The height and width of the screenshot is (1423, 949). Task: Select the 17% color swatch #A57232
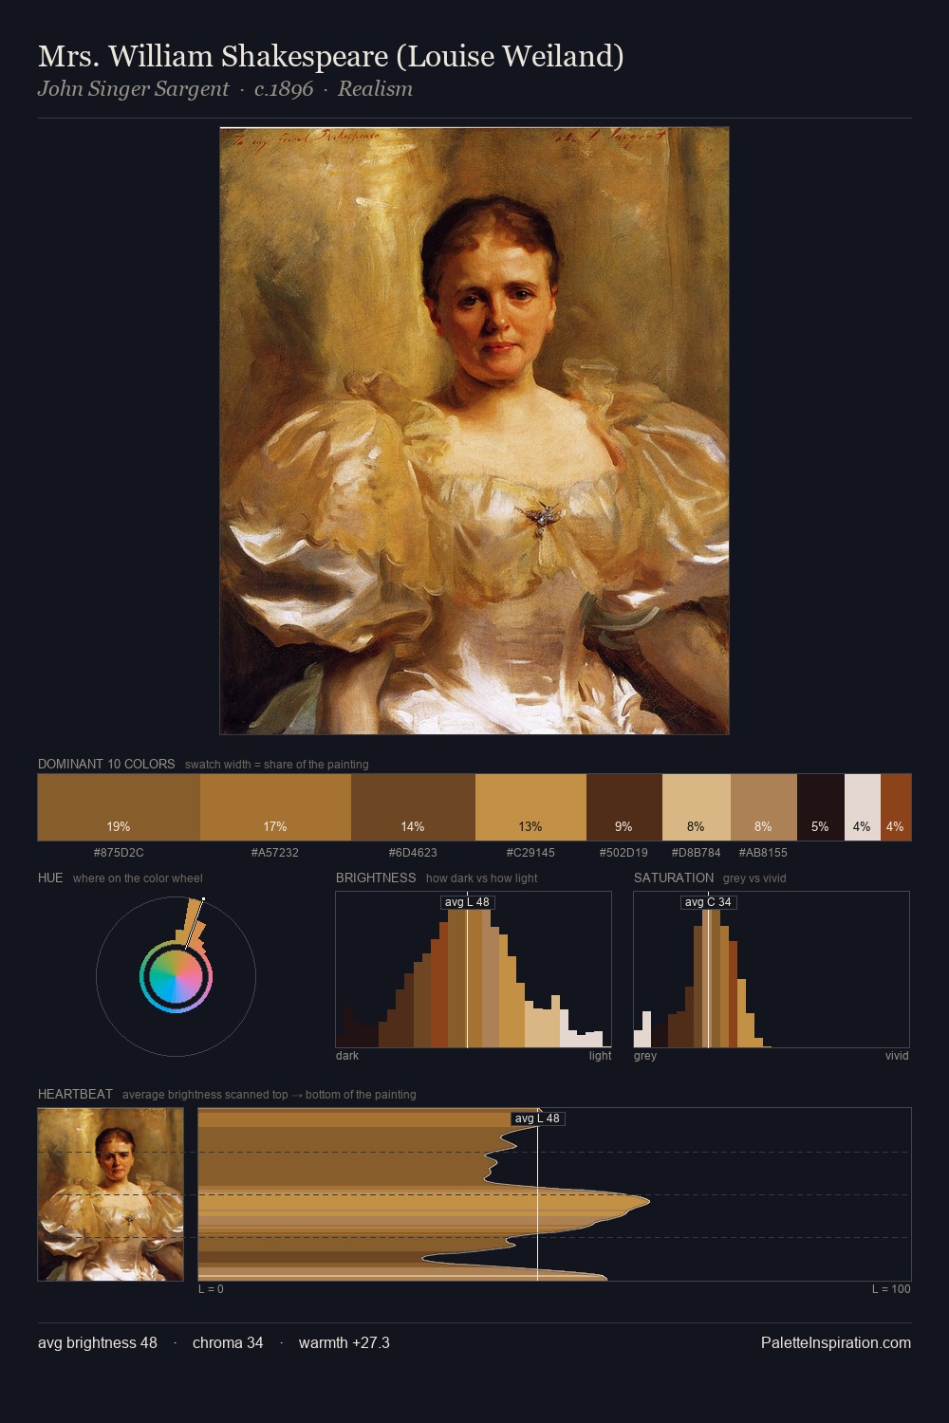click(x=275, y=807)
